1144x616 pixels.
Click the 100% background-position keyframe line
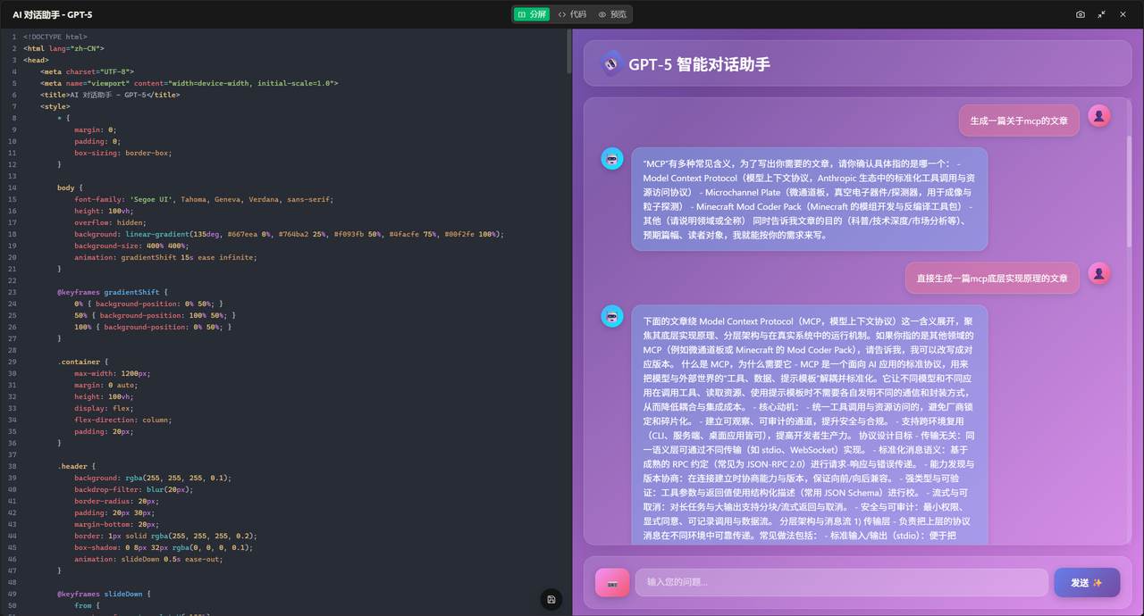(153, 327)
